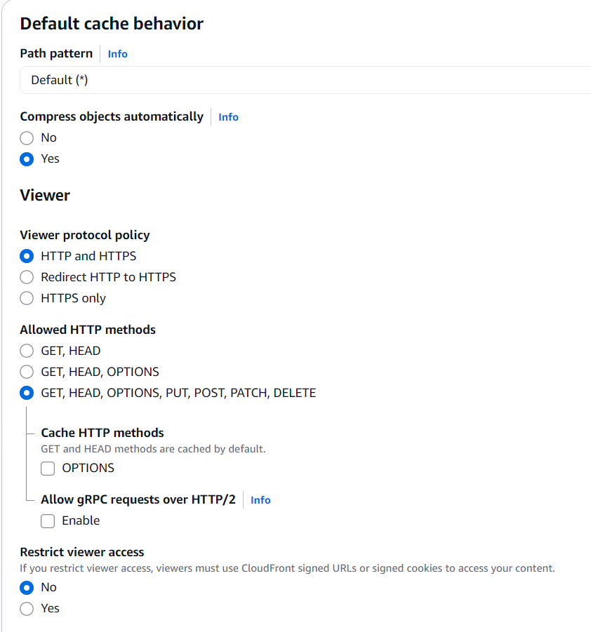Open the Path pattern Info link
Screen dimensions: 591x632
coord(117,54)
